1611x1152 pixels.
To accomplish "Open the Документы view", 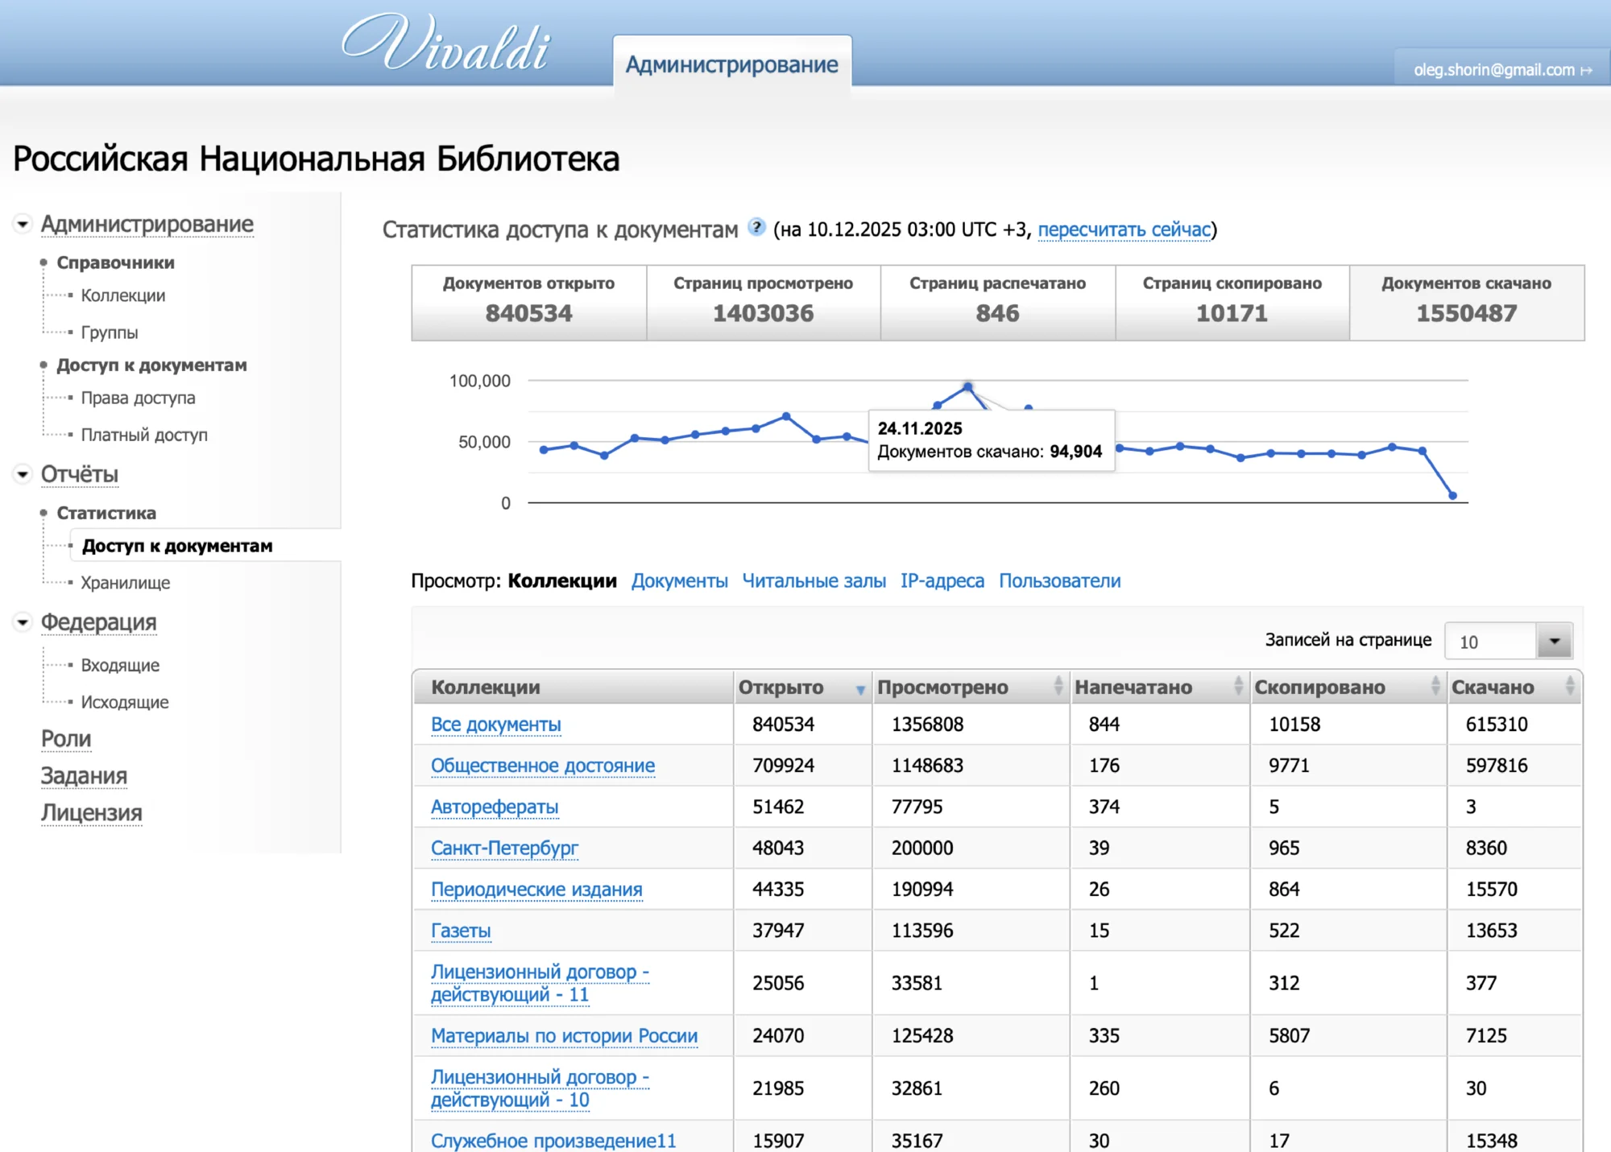I will point(680,580).
